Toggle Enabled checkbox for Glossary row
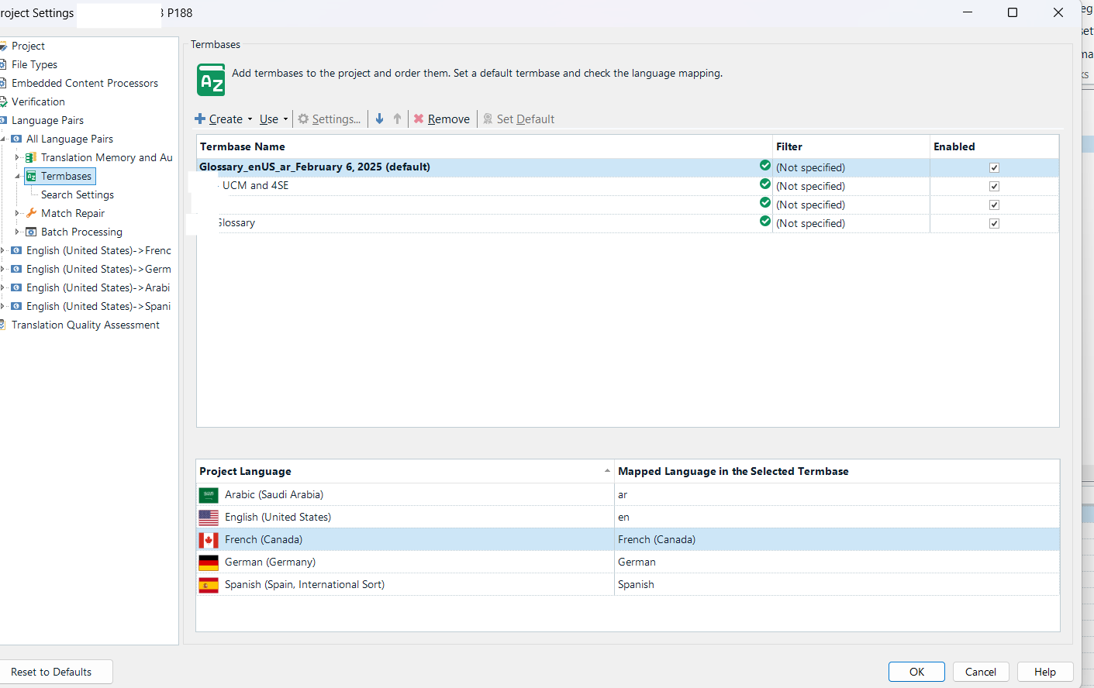Screen dimensions: 1094x688 pyautogui.click(x=994, y=223)
